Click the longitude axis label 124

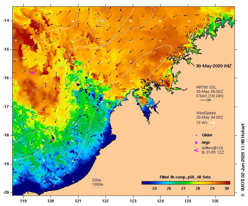click(160, 201)
